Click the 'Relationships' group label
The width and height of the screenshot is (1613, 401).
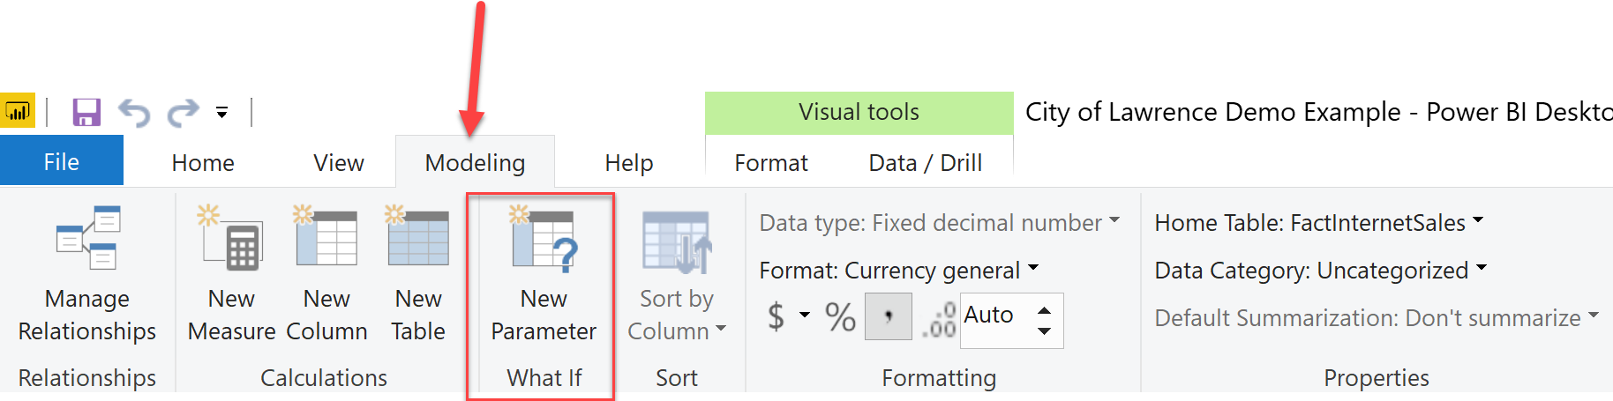click(x=87, y=377)
